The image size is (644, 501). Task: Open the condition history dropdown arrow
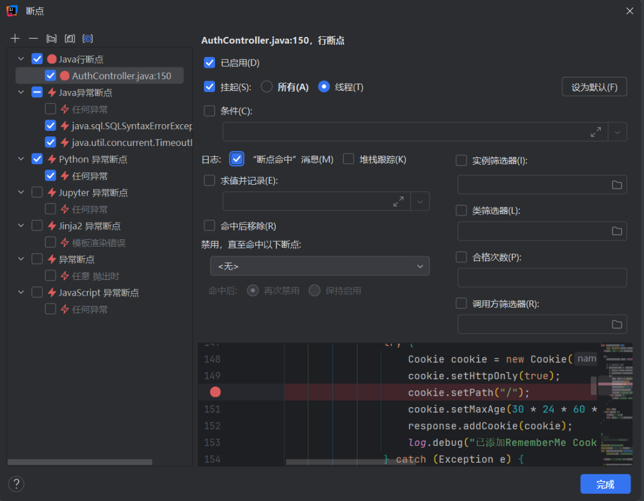click(617, 131)
